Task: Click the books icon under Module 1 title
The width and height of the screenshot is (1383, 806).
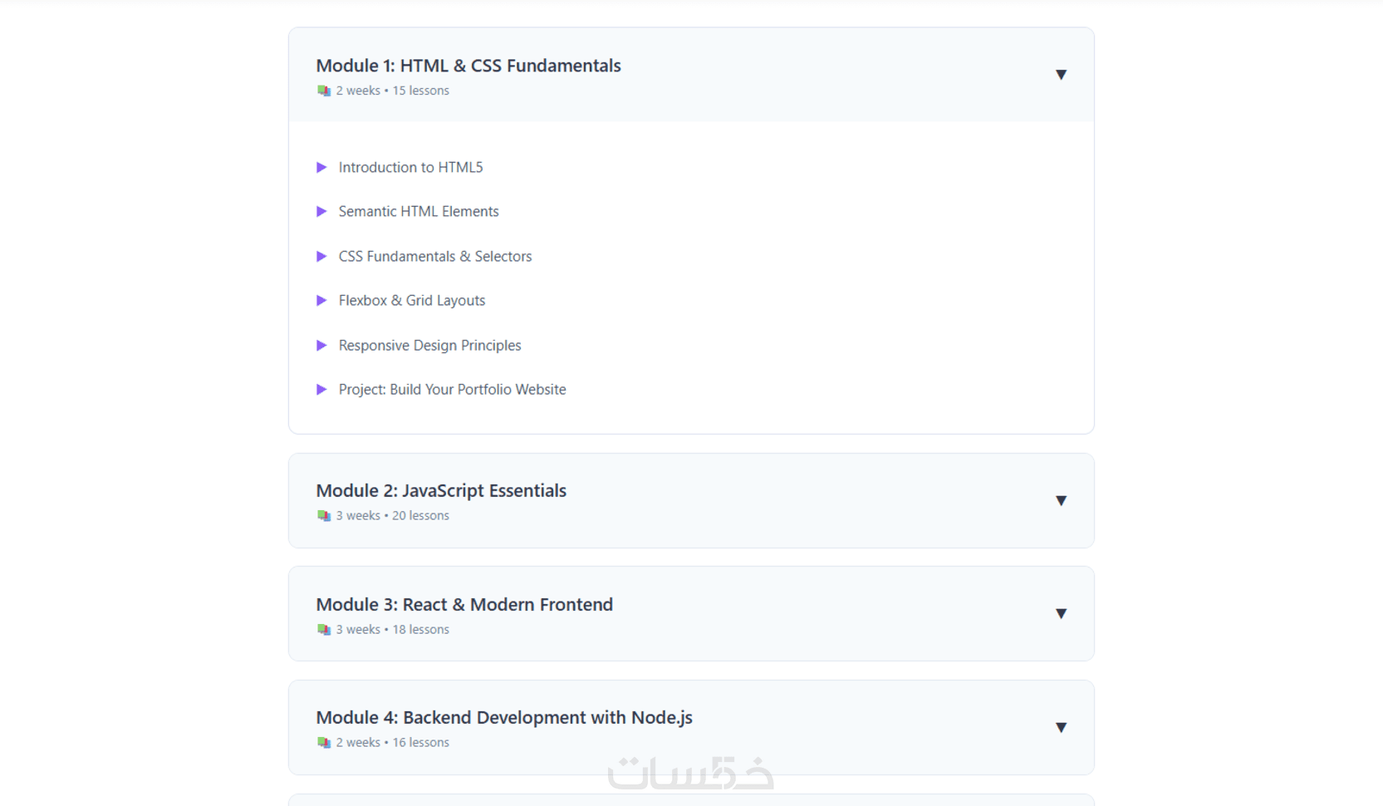Action: pos(324,91)
